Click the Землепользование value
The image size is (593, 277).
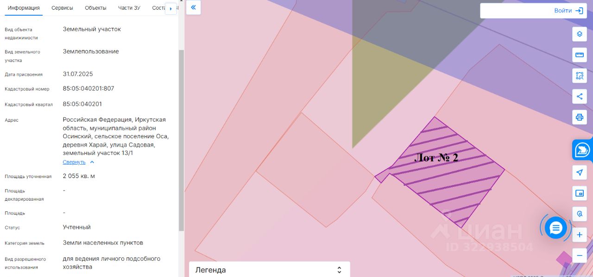pos(91,51)
